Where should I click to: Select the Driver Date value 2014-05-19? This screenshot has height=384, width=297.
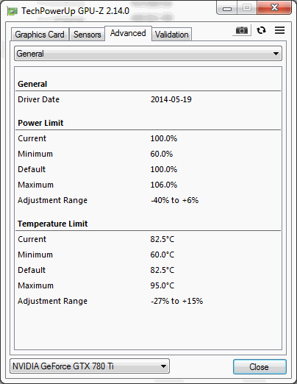(x=171, y=99)
